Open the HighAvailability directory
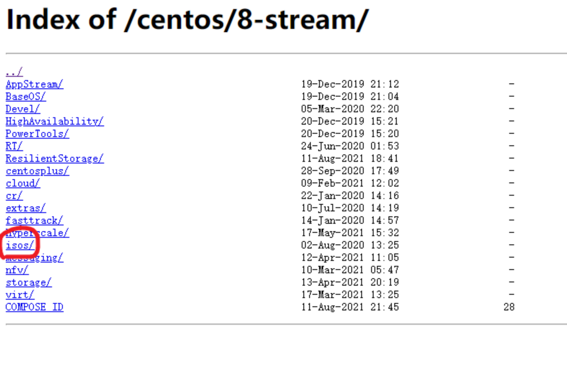 click(x=55, y=121)
